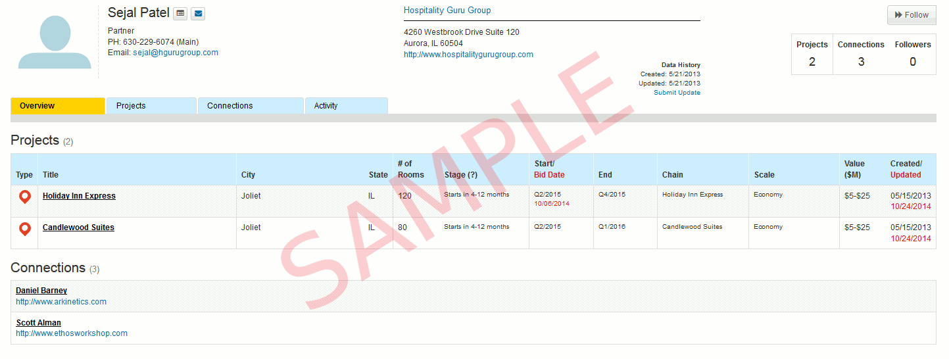Email sejal@hgurugroup.com via the link
This screenshot has height=359, width=949.
(x=176, y=53)
